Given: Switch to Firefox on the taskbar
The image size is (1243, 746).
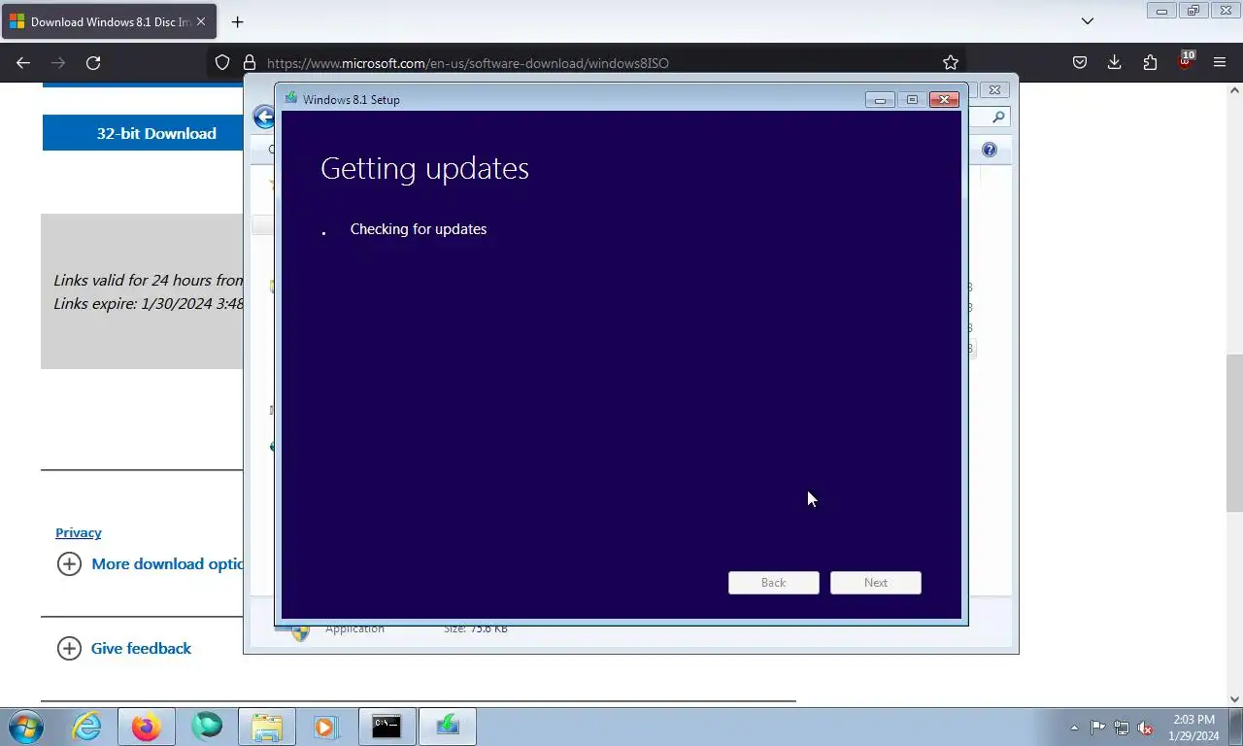Looking at the screenshot, I should click(147, 726).
